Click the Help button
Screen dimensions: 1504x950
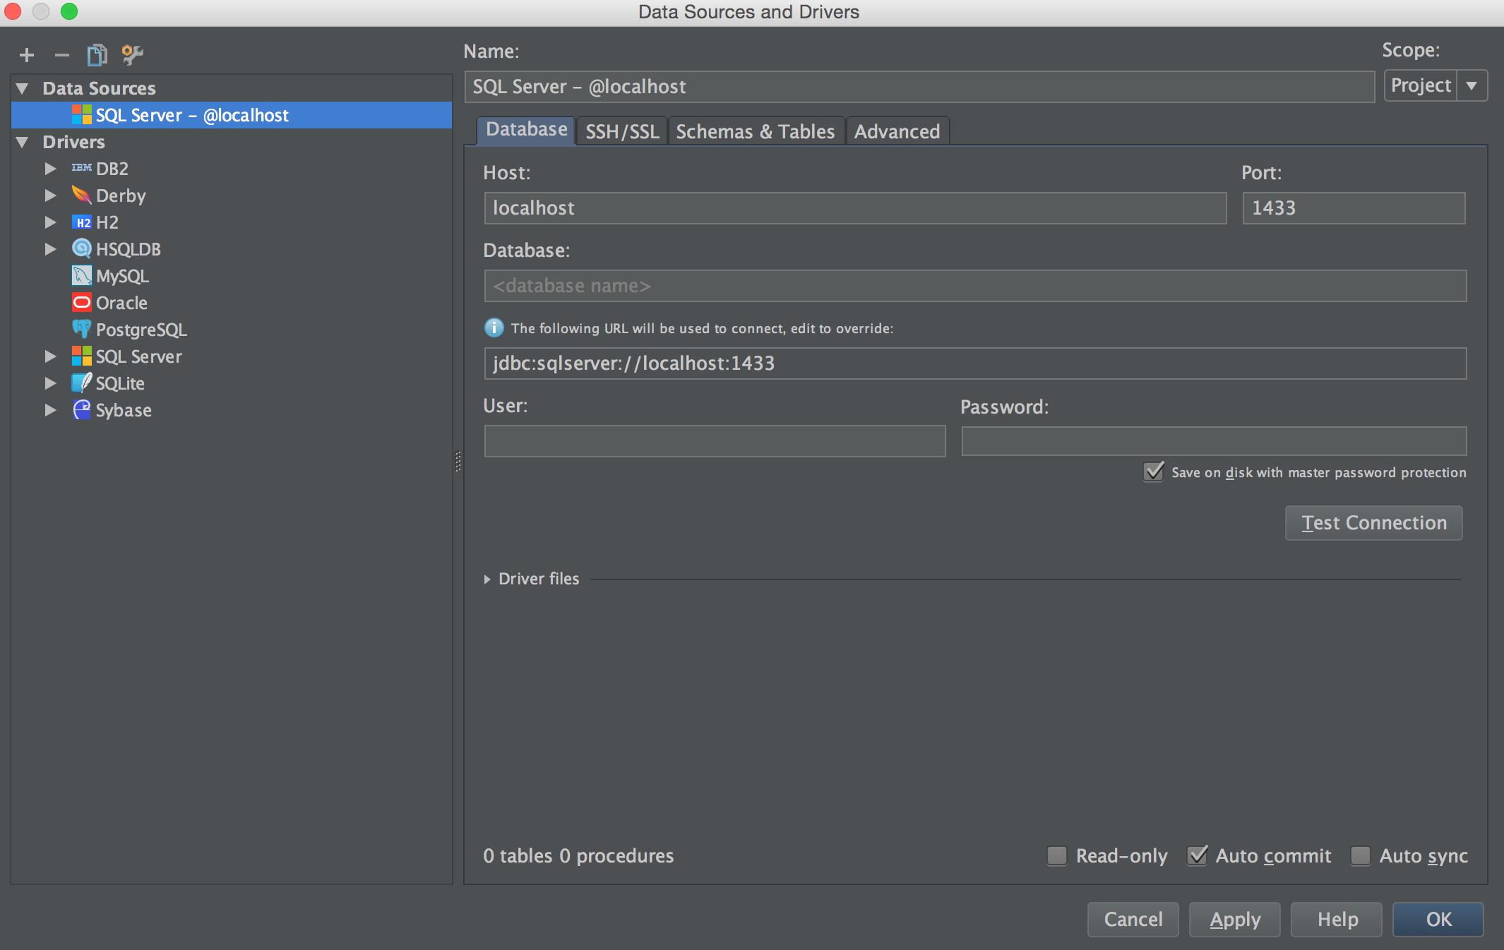tap(1337, 919)
